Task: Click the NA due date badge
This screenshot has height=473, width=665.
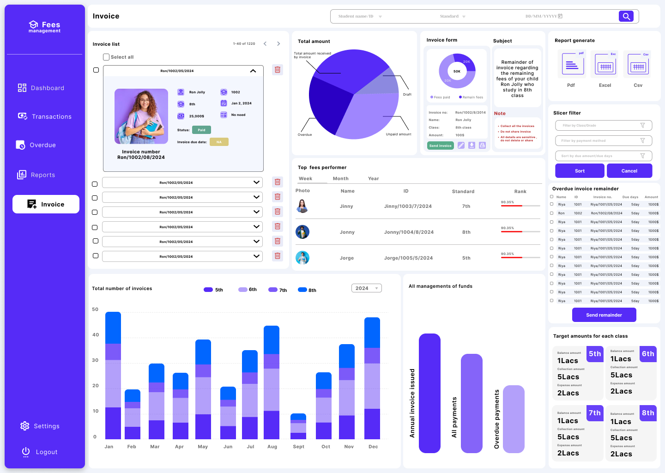Action: click(219, 142)
